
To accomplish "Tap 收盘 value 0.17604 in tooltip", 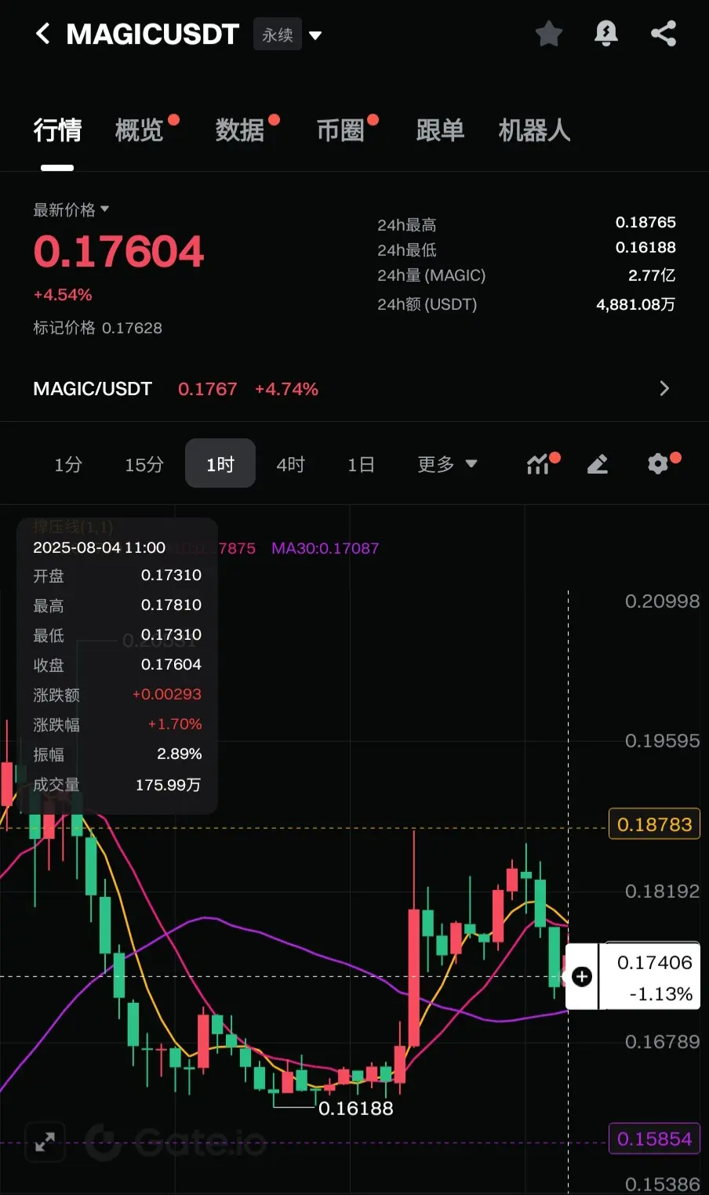I will click(171, 664).
